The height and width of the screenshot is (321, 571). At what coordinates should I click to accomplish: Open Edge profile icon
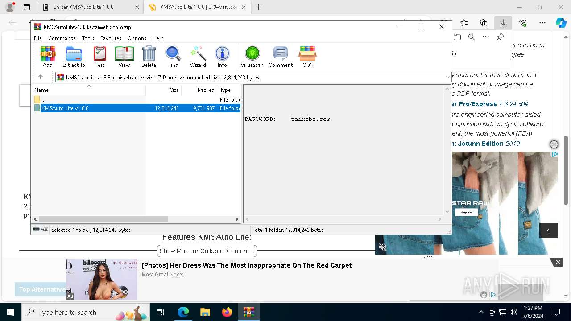point(9,7)
